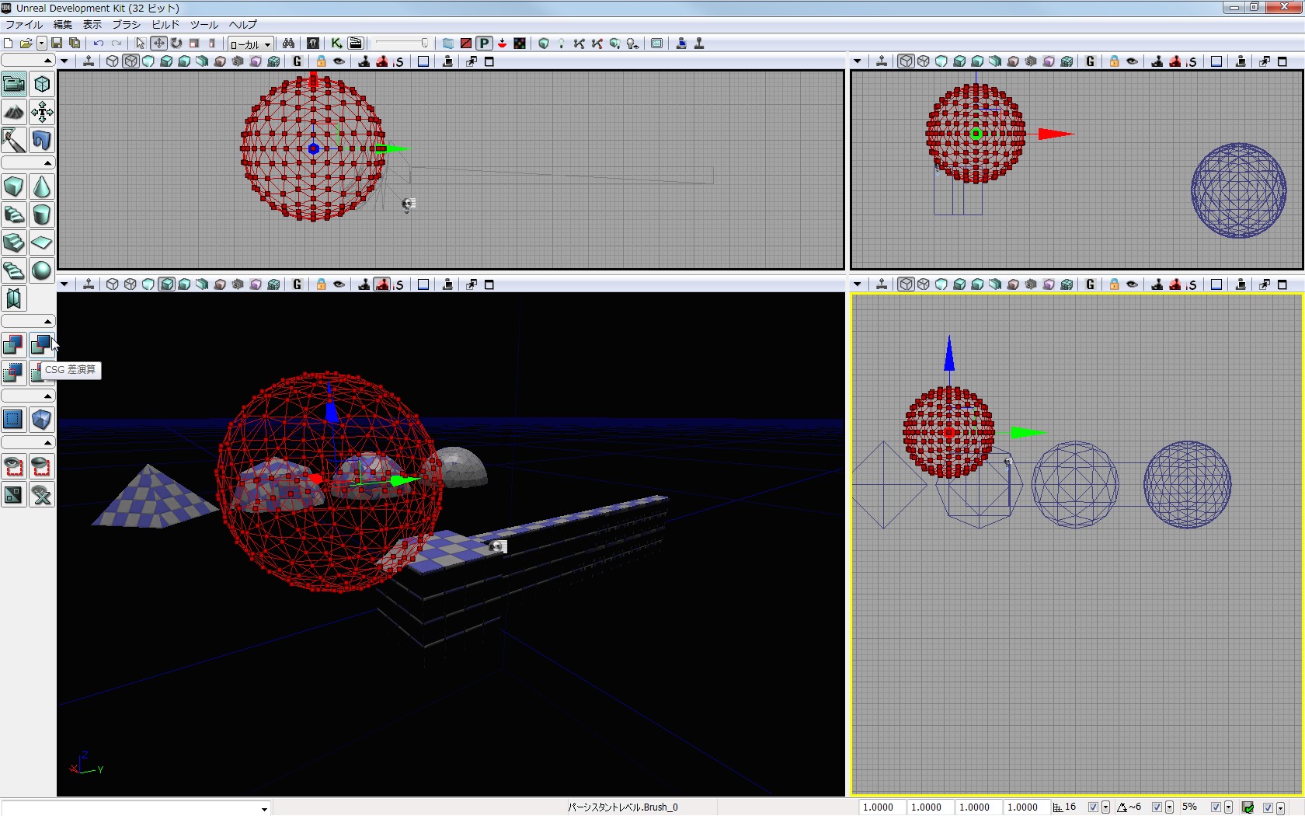Click the ツール menu
The height and width of the screenshot is (816, 1305).
pyautogui.click(x=204, y=25)
